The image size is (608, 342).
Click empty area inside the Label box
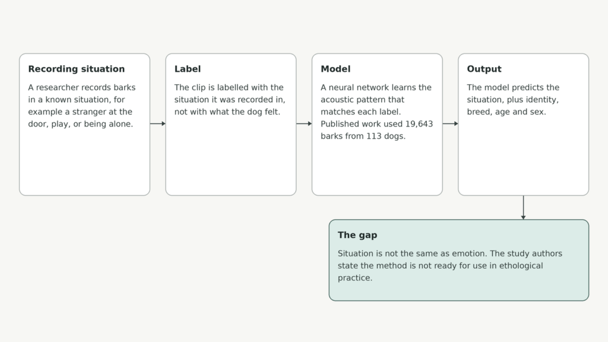pos(231,159)
